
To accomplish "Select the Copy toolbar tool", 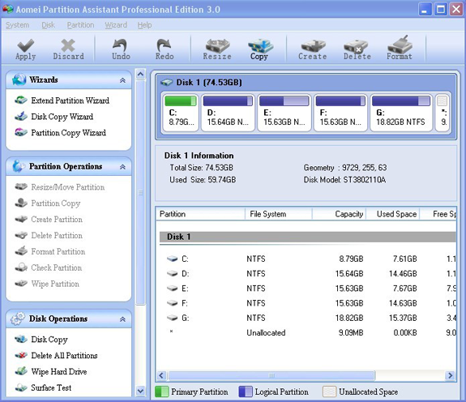I will [259, 49].
